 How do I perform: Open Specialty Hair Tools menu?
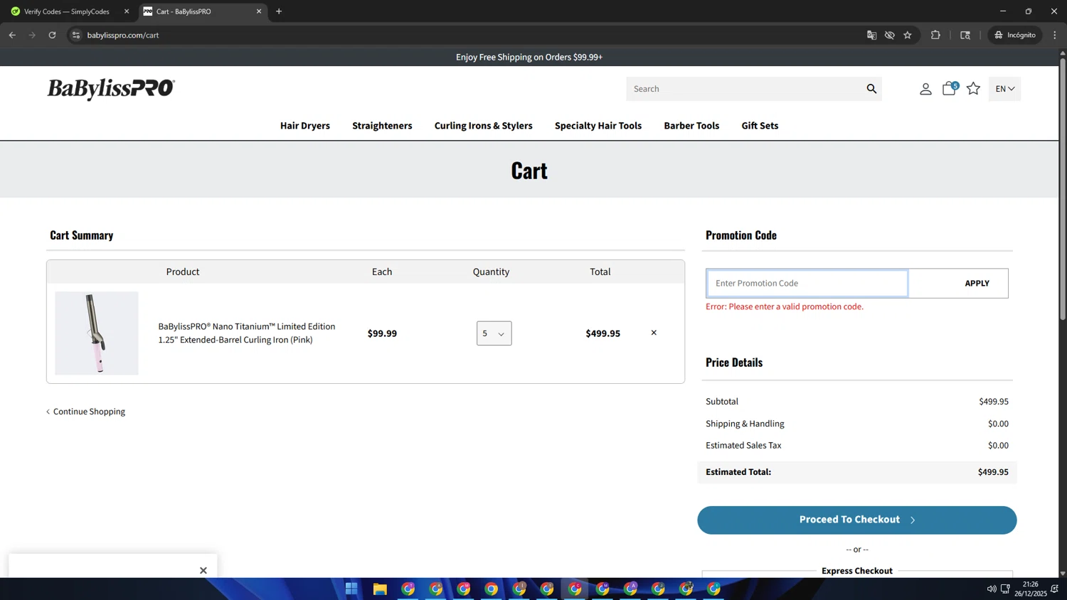point(598,126)
